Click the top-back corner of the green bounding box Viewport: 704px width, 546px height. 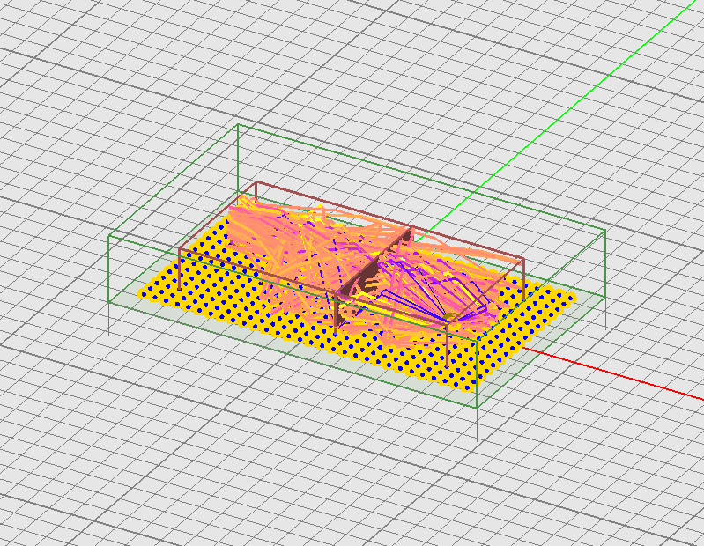click(238, 125)
